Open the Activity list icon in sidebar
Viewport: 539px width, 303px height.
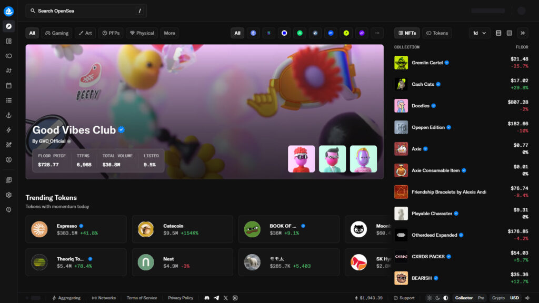pyautogui.click(x=8, y=100)
